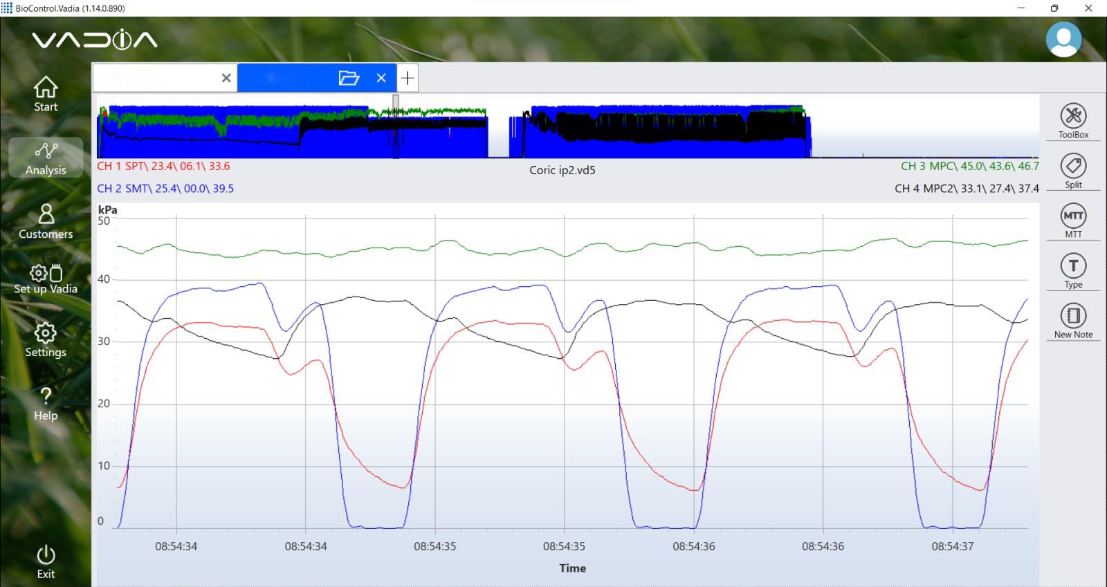Open the ToolBox
This screenshot has height=587, width=1107.
point(1073,121)
